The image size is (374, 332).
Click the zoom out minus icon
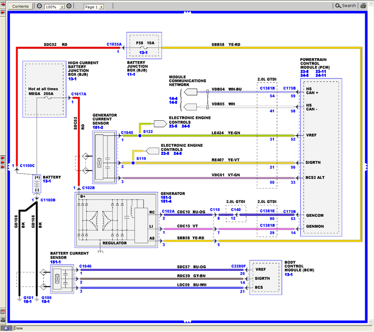coord(39,6)
